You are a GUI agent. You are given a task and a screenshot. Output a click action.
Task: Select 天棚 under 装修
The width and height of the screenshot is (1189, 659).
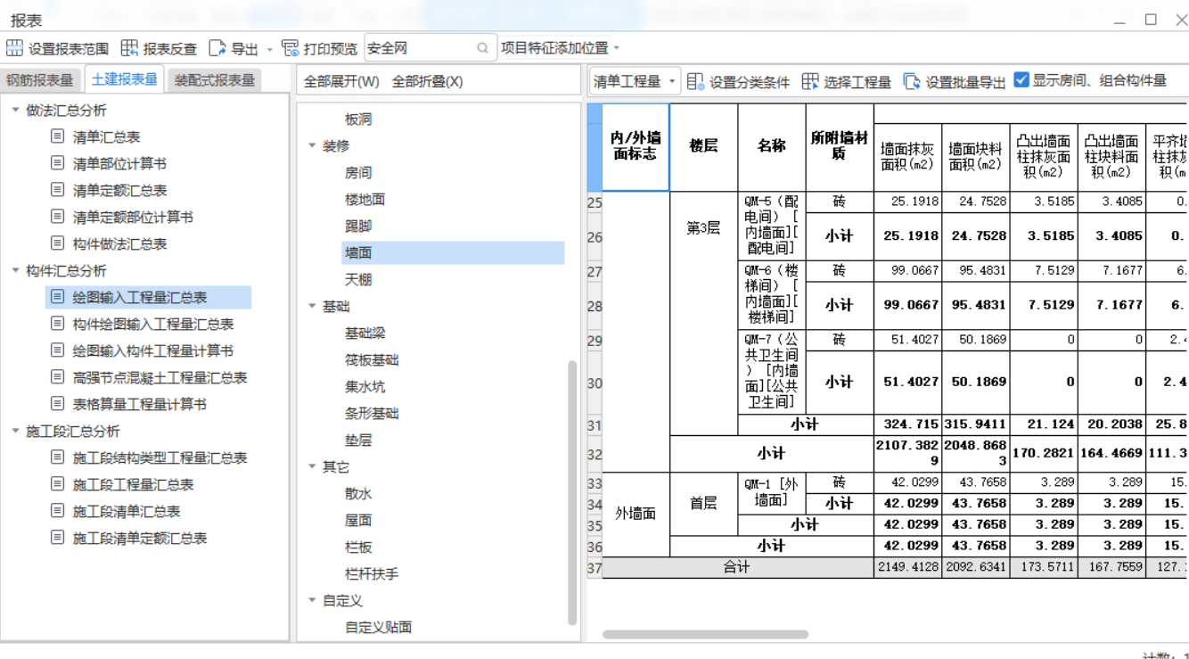click(358, 279)
